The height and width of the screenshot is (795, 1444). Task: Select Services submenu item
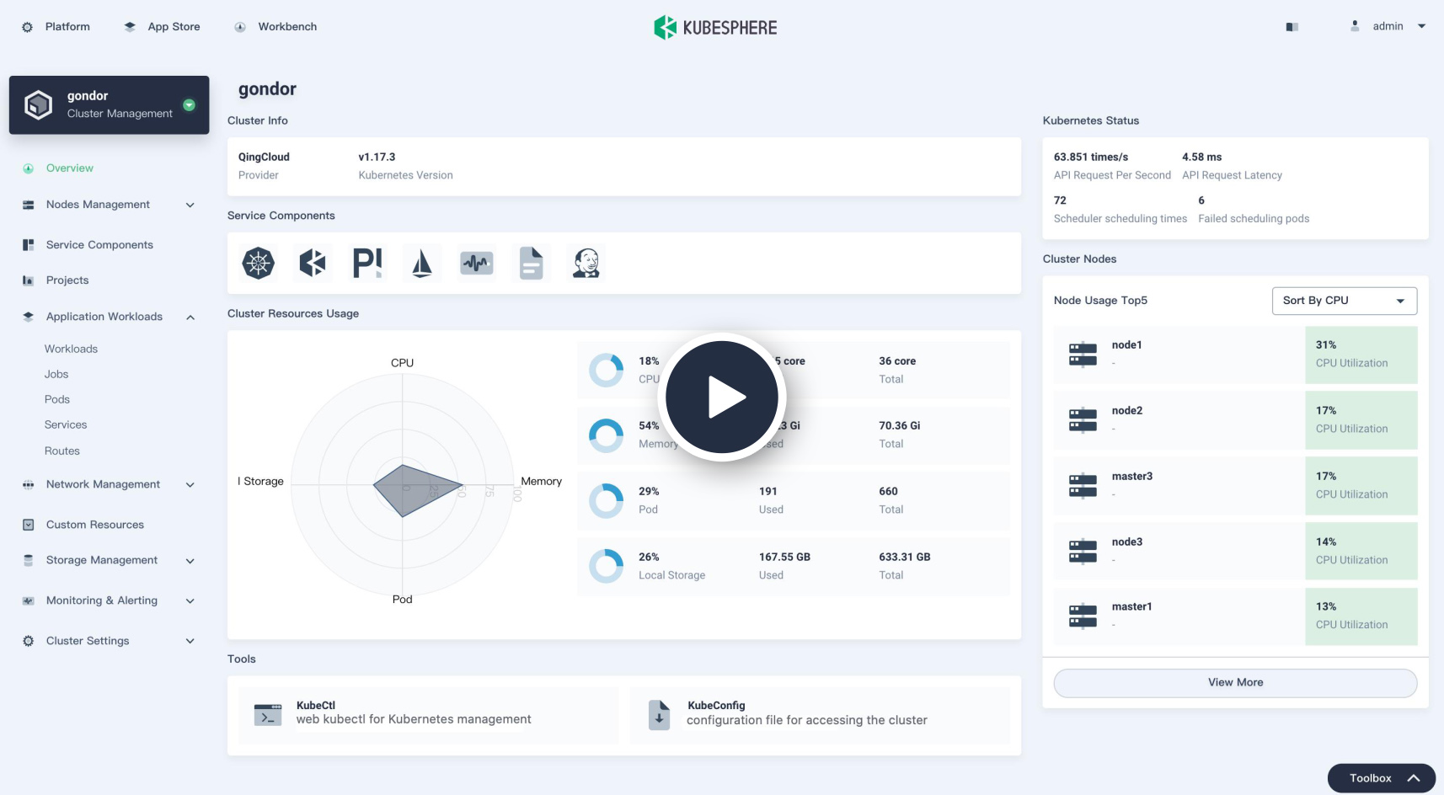(66, 424)
